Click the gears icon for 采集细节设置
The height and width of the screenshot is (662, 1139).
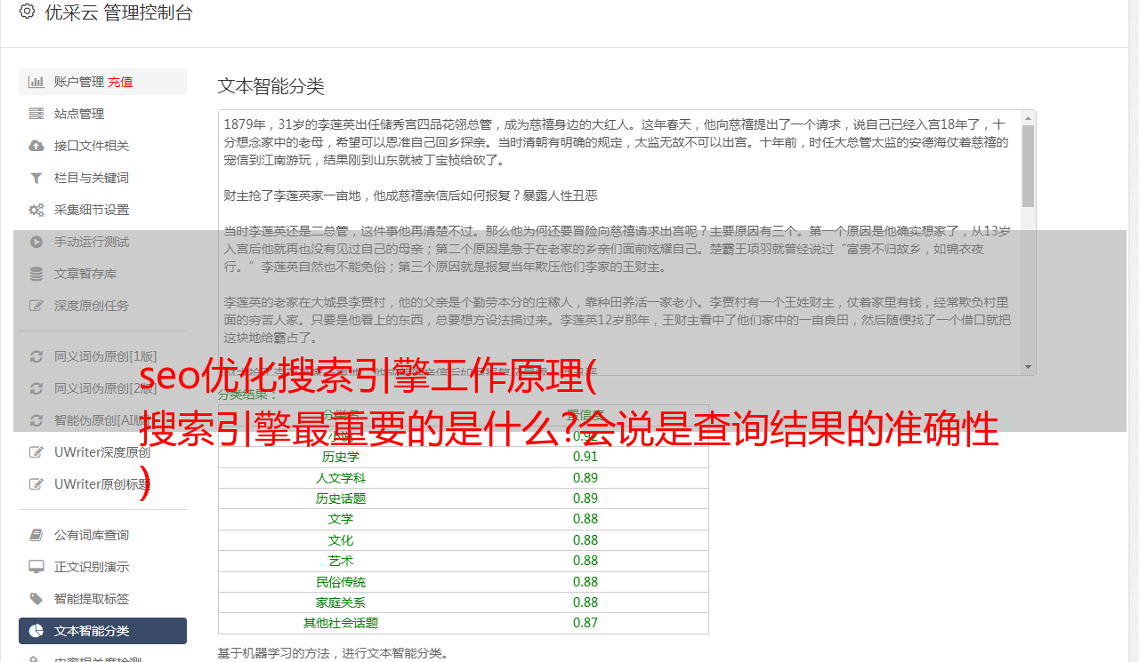[x=36, y=210]
